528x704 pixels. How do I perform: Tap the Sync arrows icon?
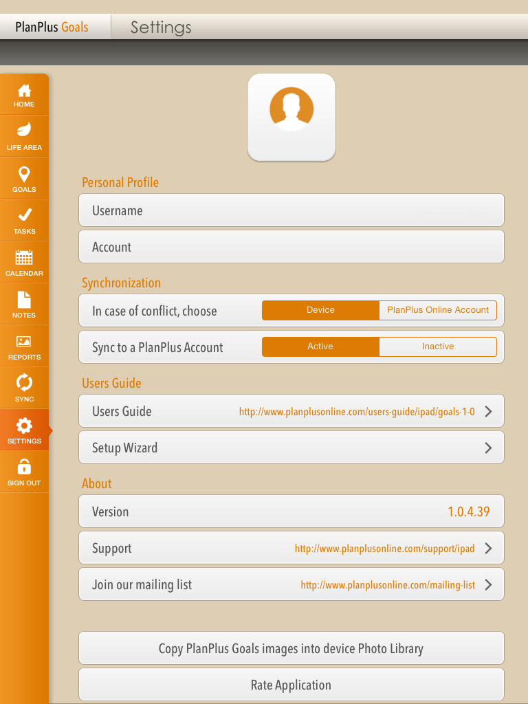24,382
